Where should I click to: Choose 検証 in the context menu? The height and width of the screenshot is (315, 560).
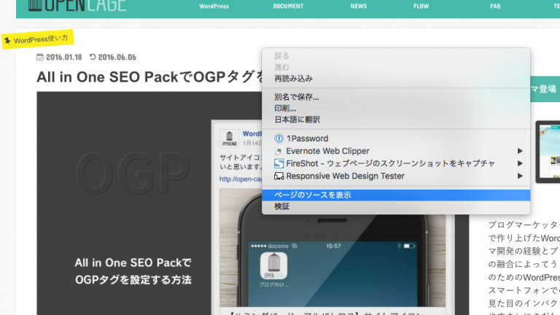click(x=396, y=206)
